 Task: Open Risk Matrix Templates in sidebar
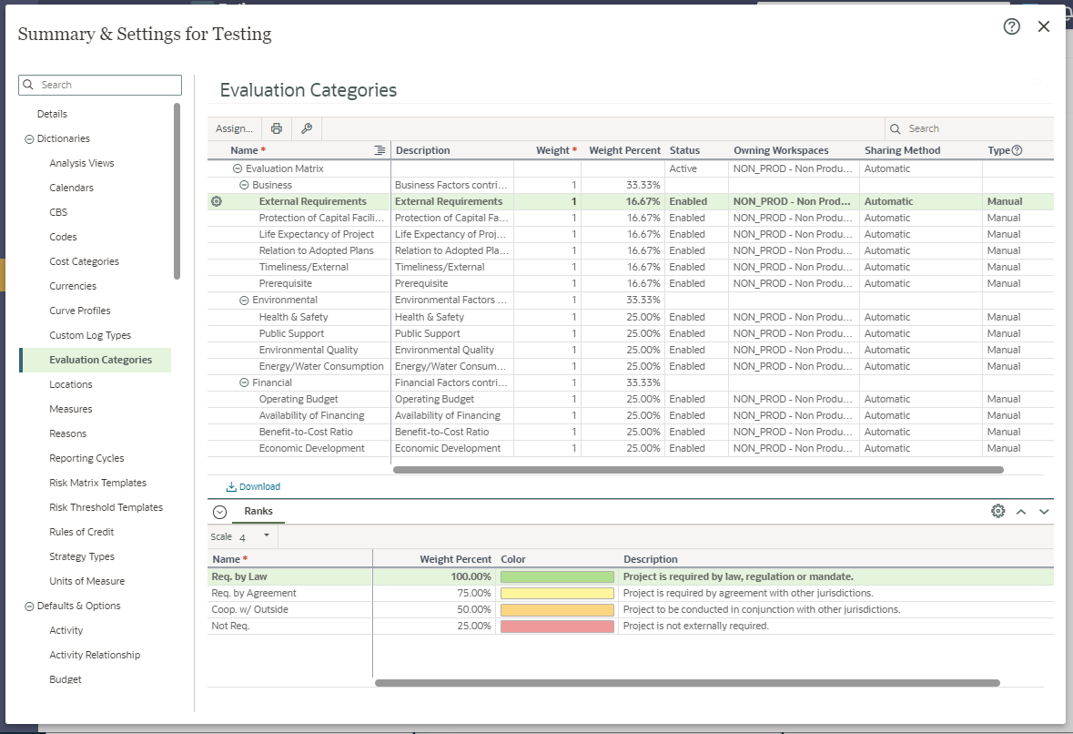(97, 483)
